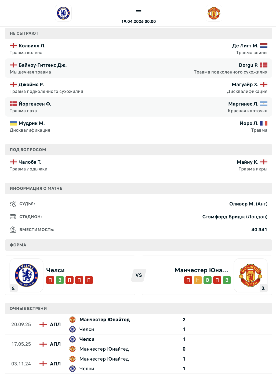Select Manchester United's orange Н form badge
The height and width of the screenshot is (377, 276).
click(198, 280)
